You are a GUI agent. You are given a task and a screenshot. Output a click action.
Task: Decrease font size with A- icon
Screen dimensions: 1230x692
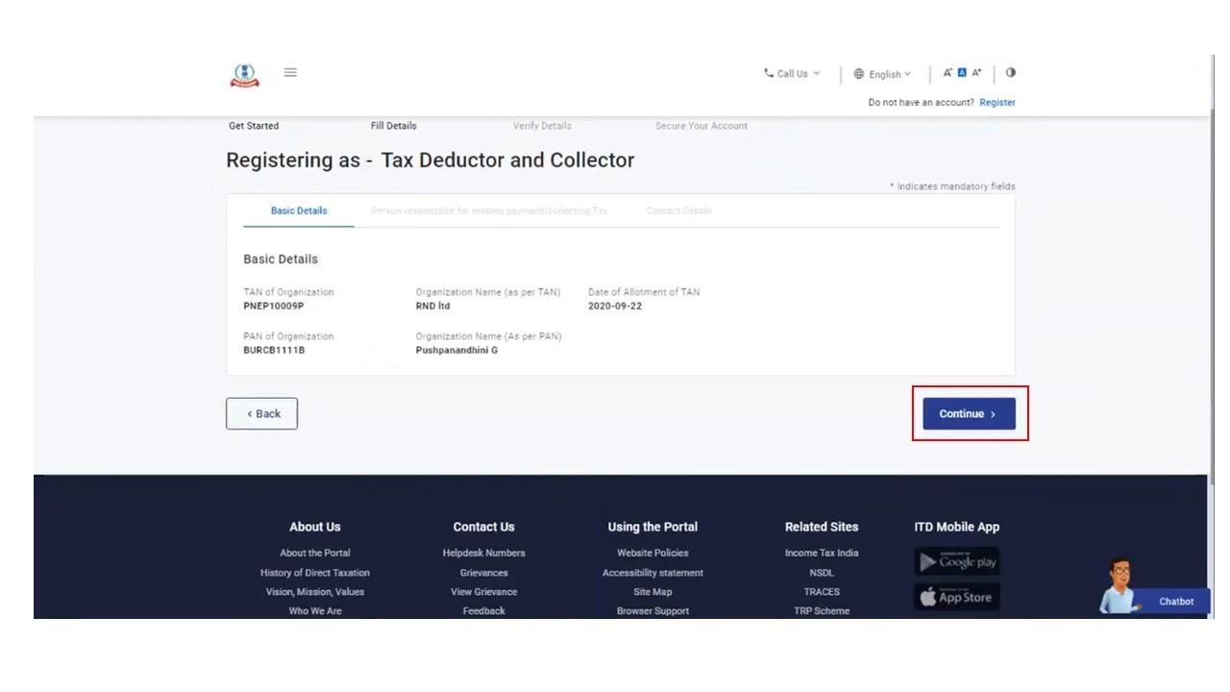pyautogui.click(x=947, y=71)
